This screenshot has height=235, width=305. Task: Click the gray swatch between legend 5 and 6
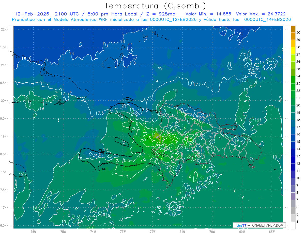(293, 211)
